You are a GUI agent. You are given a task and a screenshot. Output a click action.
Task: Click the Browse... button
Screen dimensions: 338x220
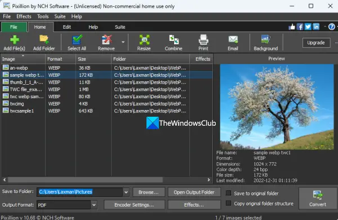(x=149, y=192)
